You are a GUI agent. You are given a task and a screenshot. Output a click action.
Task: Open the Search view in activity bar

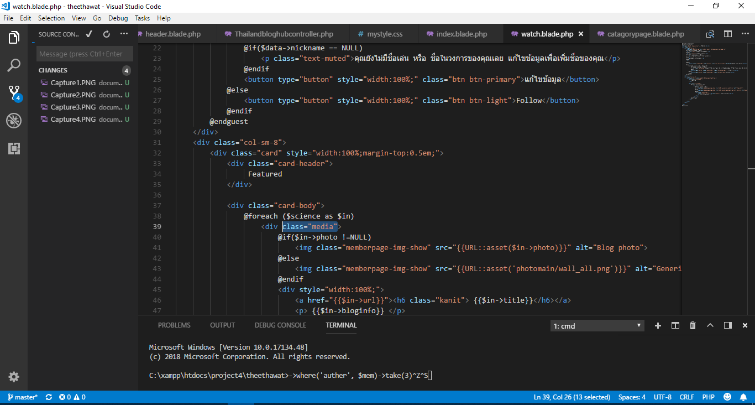click(x=14, y=65)
